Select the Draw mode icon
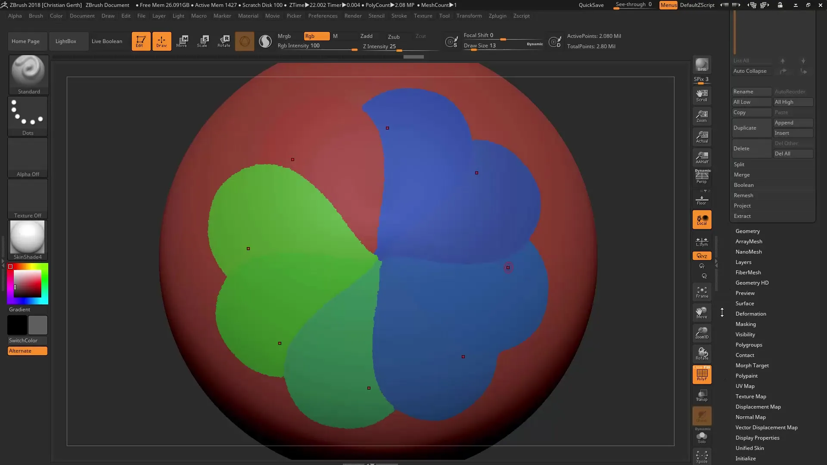The height and width of the screenshot is (465, 827). 162,41
